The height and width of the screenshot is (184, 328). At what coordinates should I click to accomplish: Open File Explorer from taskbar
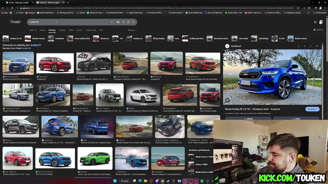point(146,181)
